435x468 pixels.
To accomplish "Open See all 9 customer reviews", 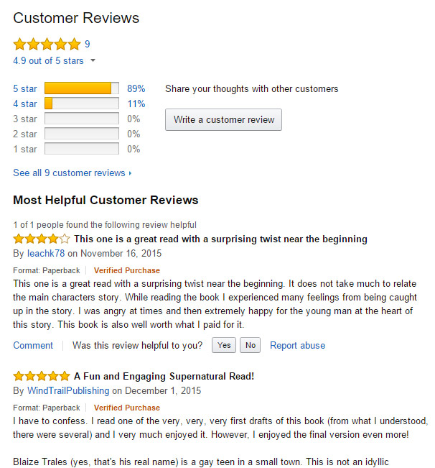I will (69, 173).
